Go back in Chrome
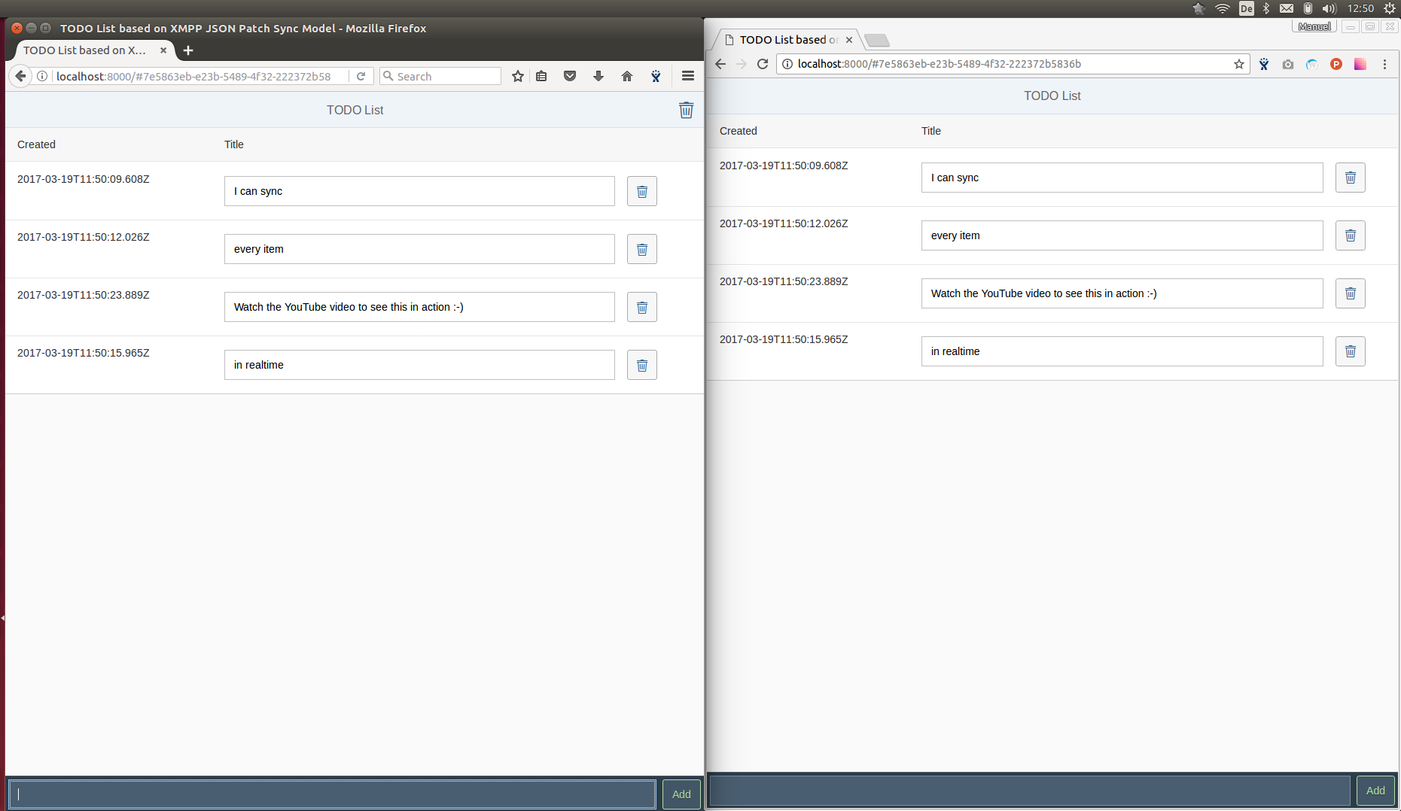 720,64
